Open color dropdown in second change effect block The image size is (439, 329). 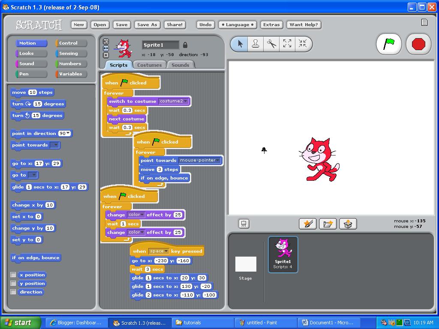[136, 232]
